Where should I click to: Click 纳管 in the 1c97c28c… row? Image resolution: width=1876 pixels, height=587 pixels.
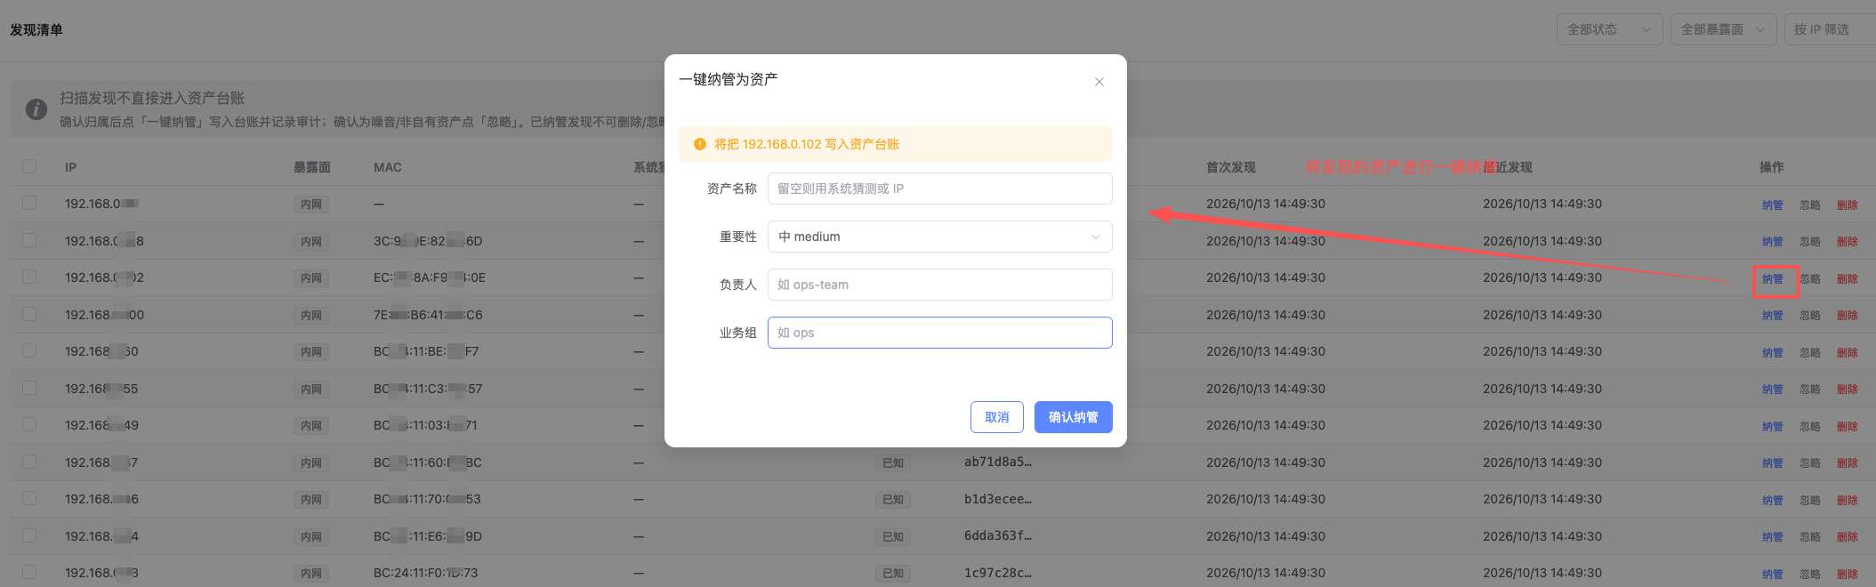click(x=1772, y=574)
